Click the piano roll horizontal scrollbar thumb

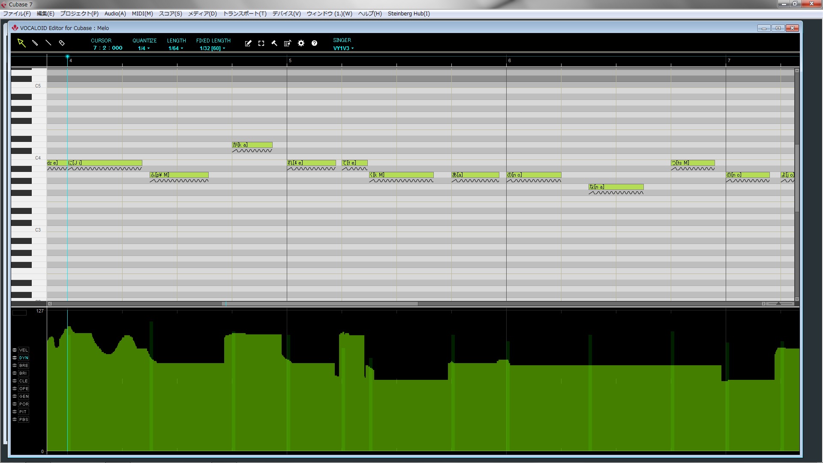[319, 304]
